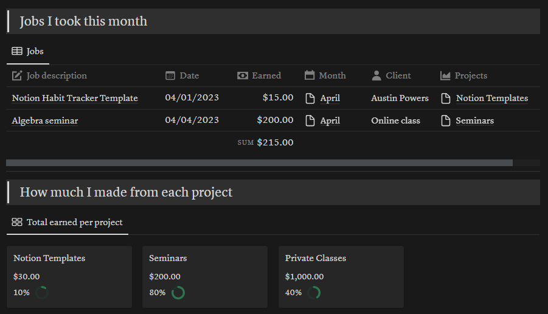Open the Notion Habit Tracker Template entry
This screenshot has height=314, width=548.
point(75,99)
